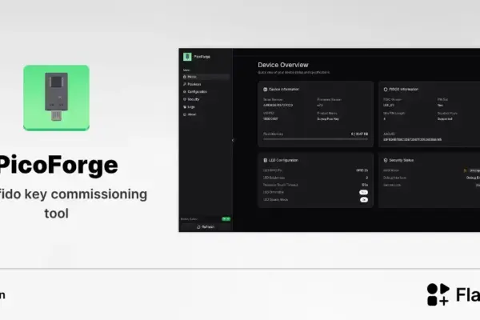Viewport: 480px width, 320px height.
Task: Open the Home page in sidebar
Action: pos(206,77)
